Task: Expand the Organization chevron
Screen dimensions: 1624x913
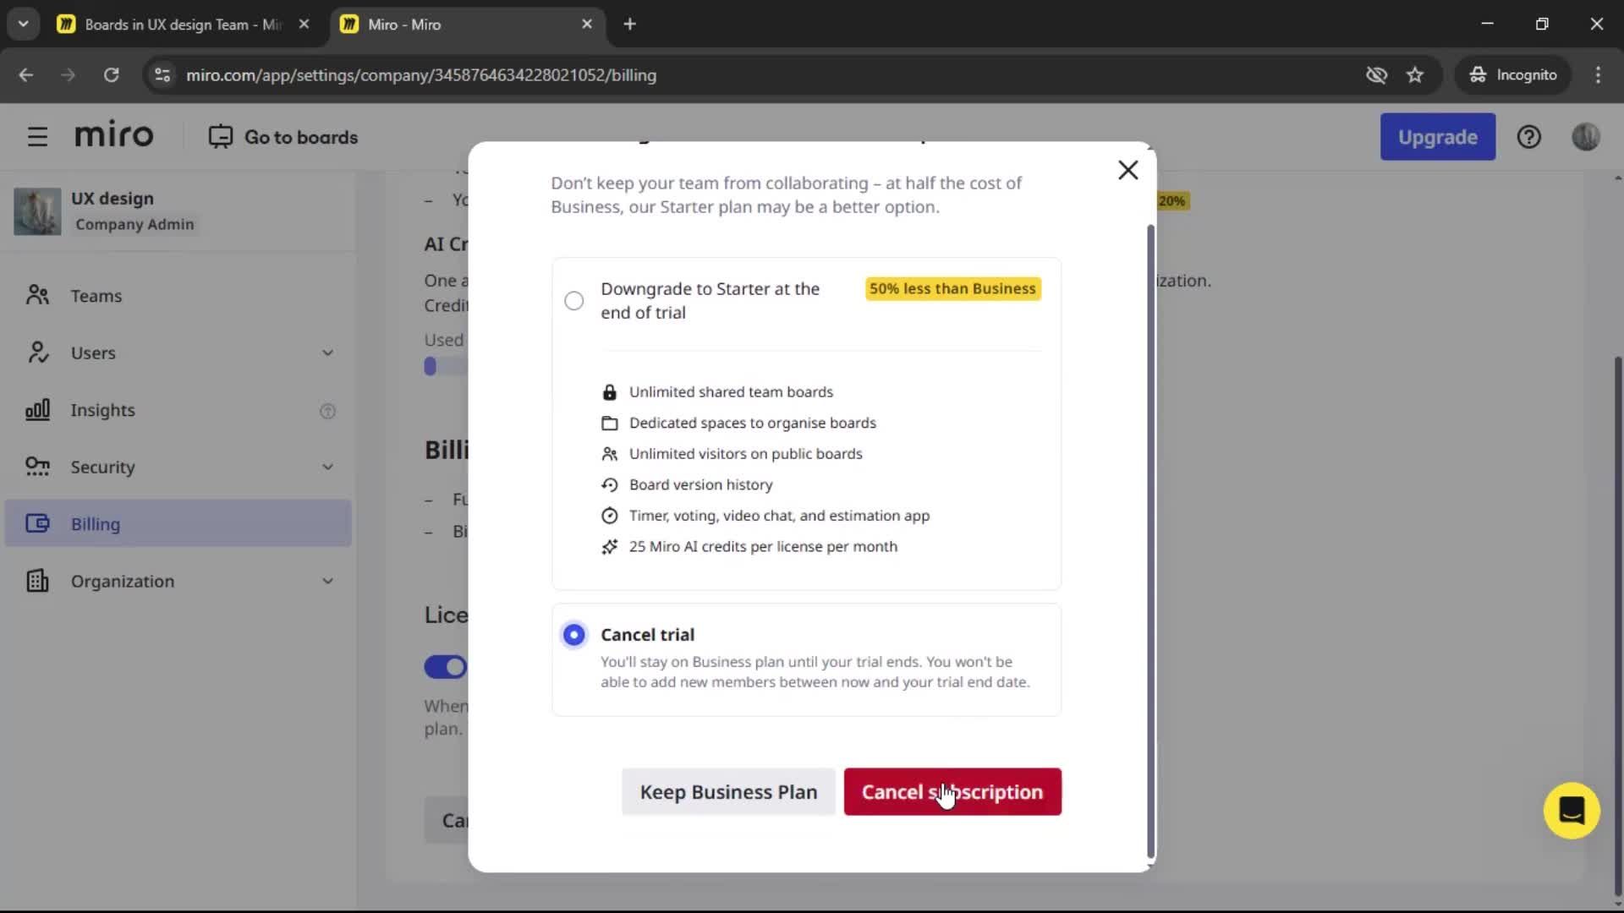Action: (x=327, y=582)
